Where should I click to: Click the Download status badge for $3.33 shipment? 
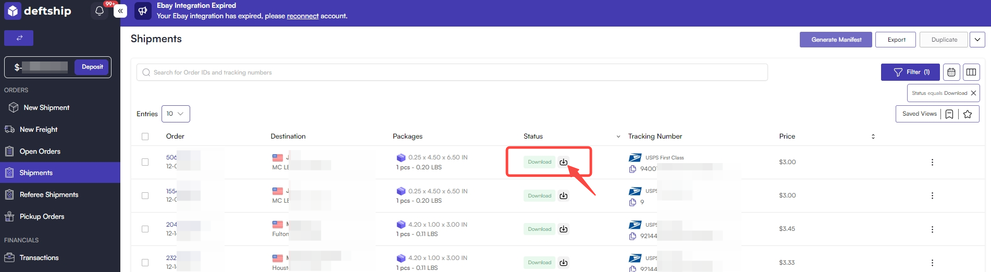click(539, 263)
